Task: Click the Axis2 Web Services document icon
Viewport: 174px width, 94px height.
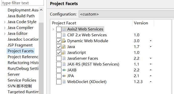Action: (64, 29)
